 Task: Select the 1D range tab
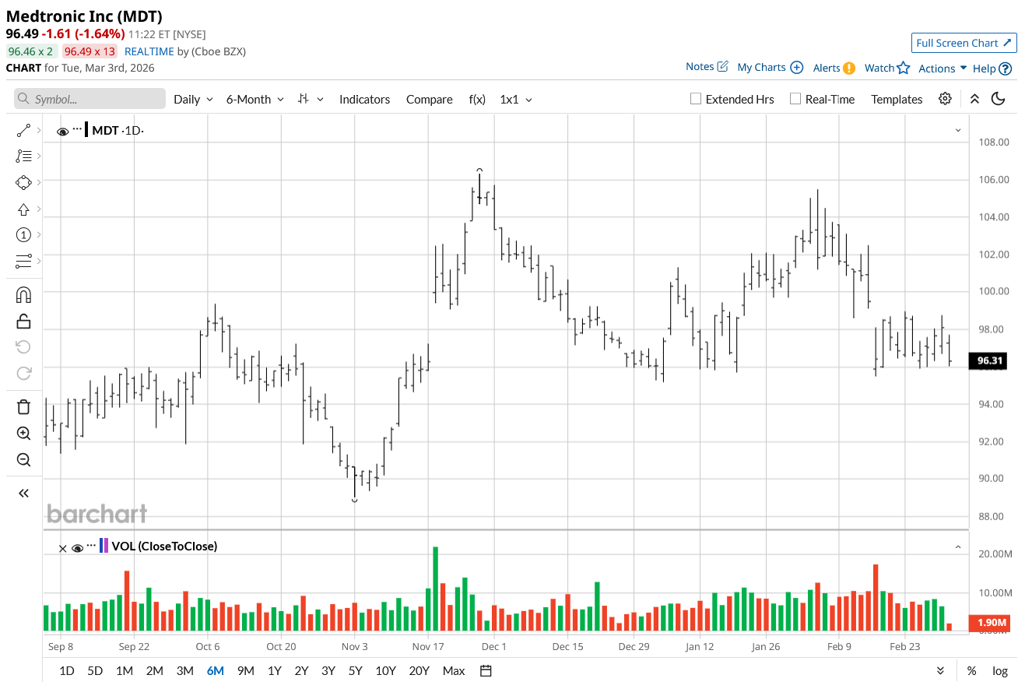coord(67,670)
